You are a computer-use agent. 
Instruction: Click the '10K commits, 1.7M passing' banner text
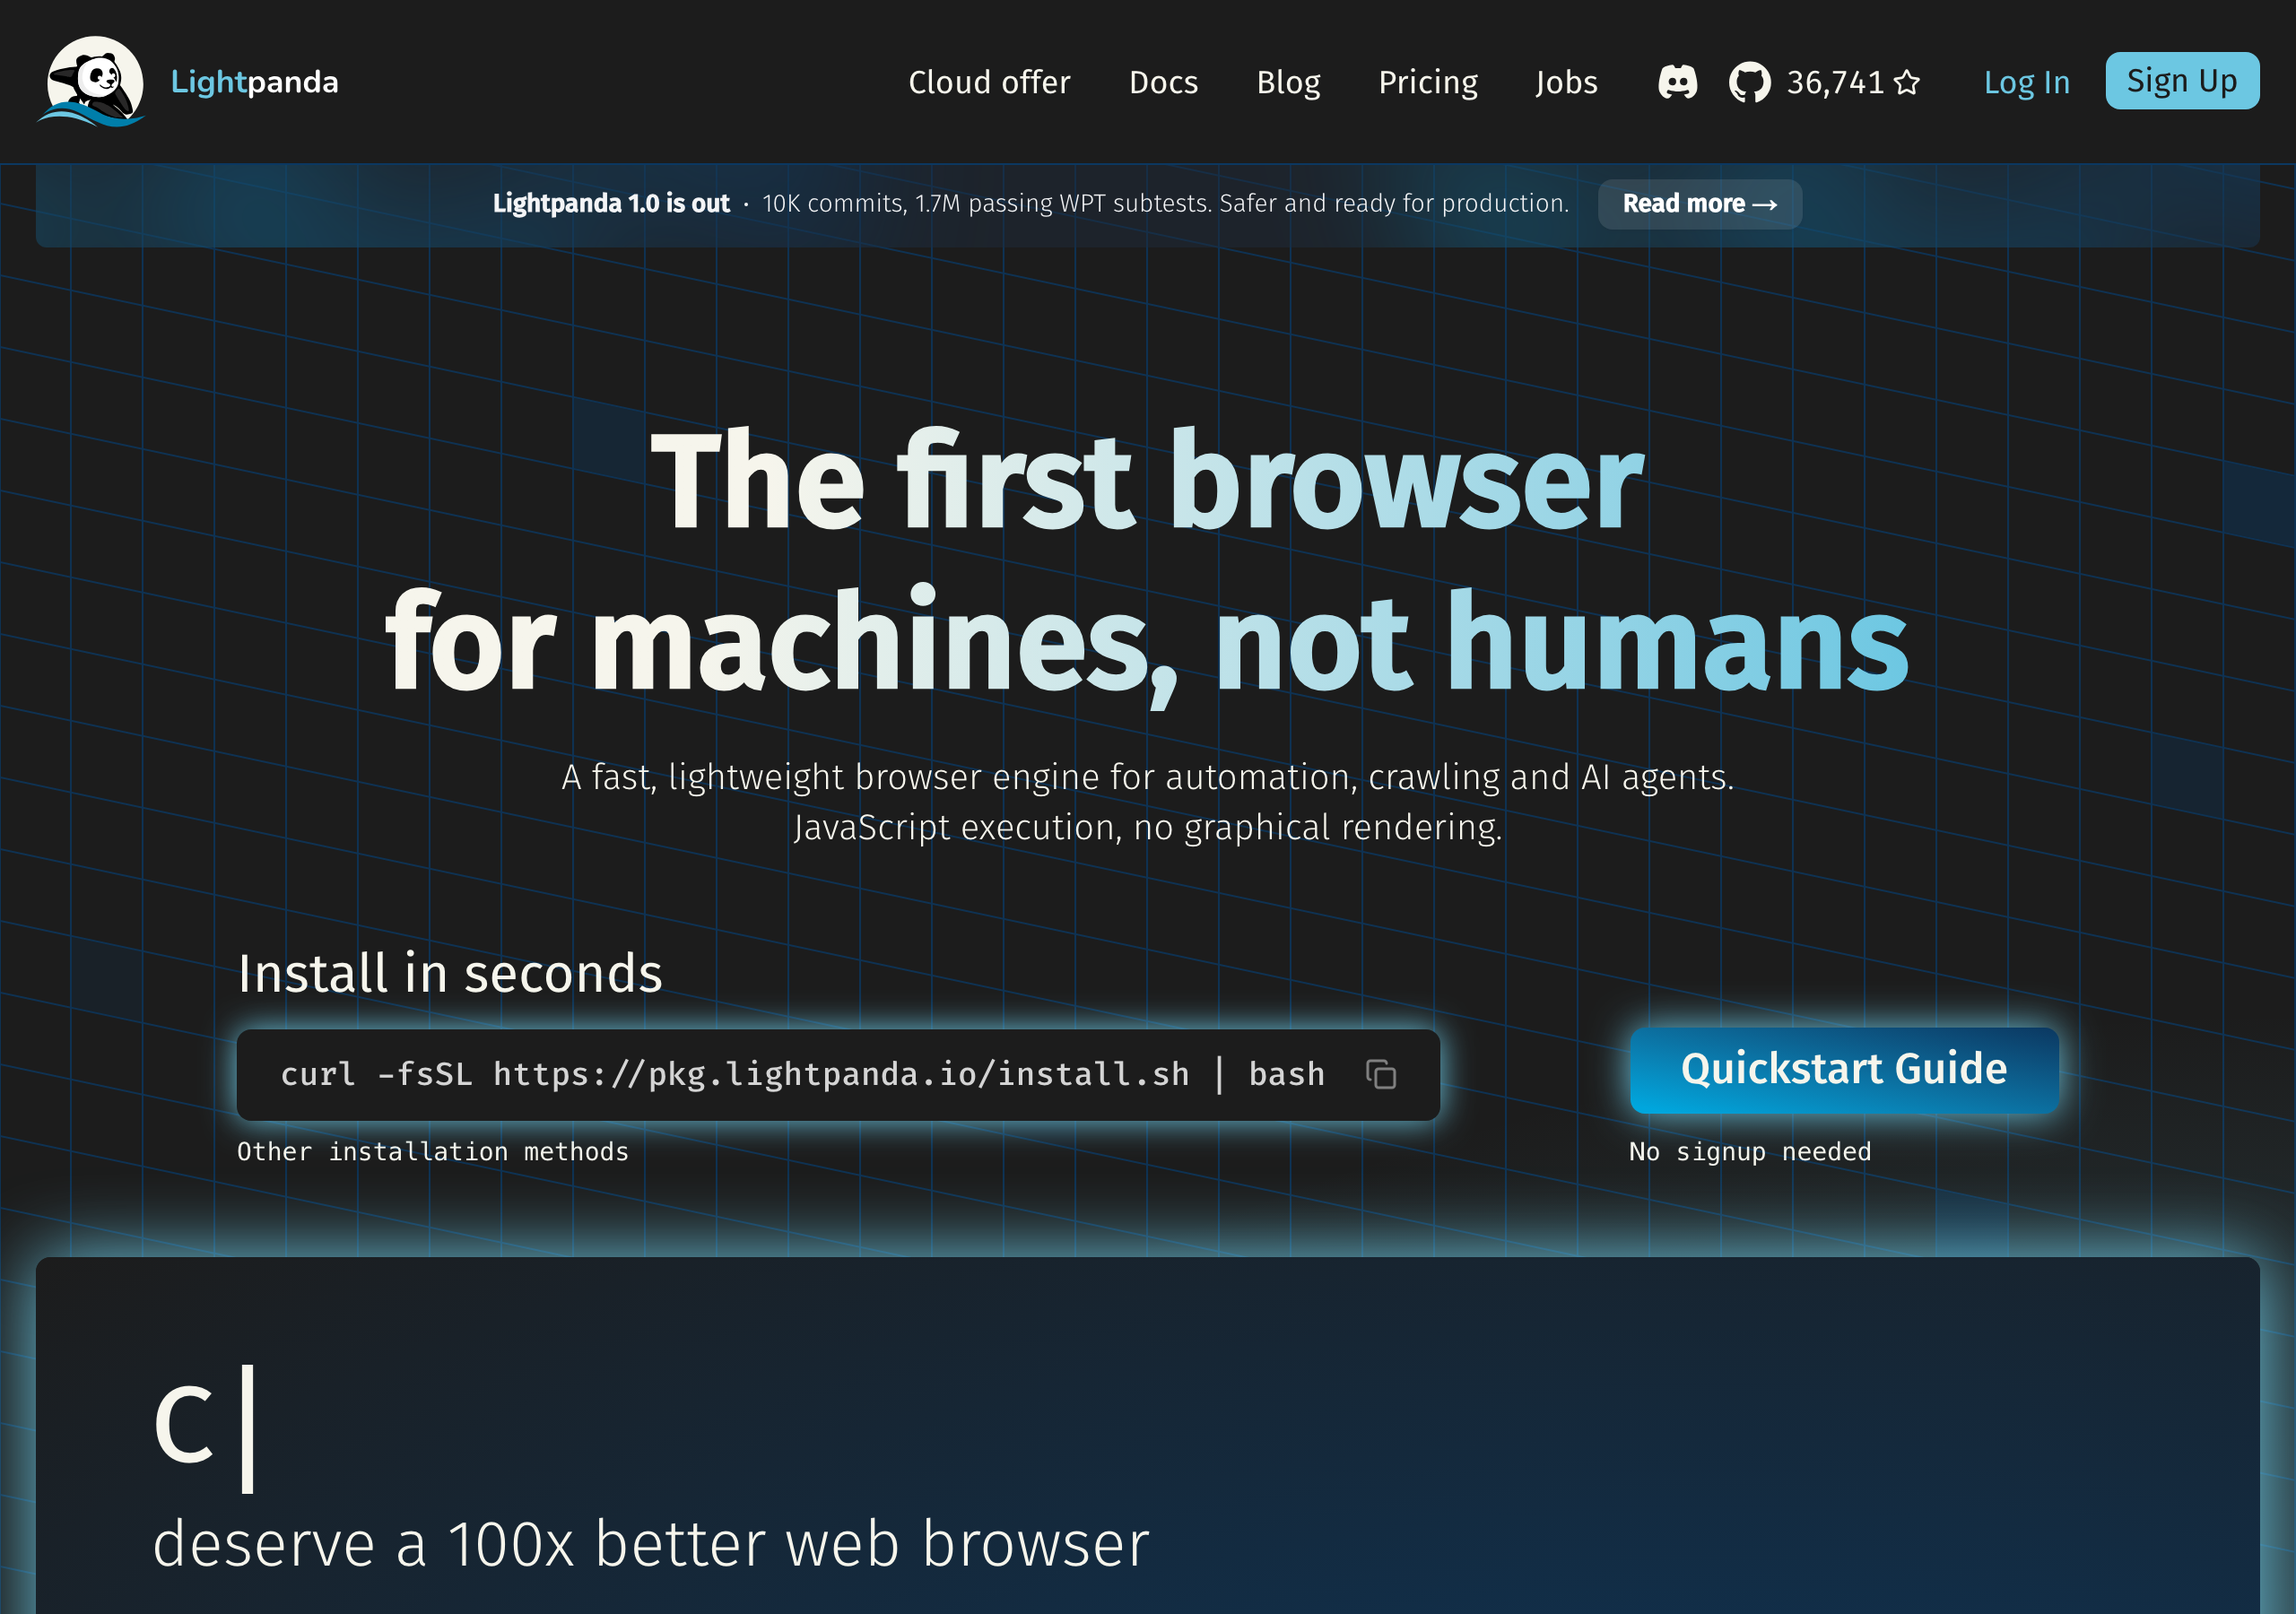click(1165, 204)
